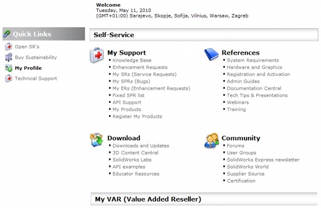The width and height of the screenshot is (321, 208).
Task: Open Educator Resources link
Action: point(136,173)
